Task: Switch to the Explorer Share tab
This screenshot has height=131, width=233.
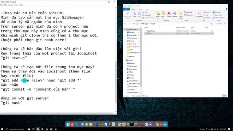Action: coord(140,9)
